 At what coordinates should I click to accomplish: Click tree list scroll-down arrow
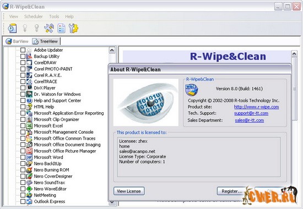(x=112, y=202)
